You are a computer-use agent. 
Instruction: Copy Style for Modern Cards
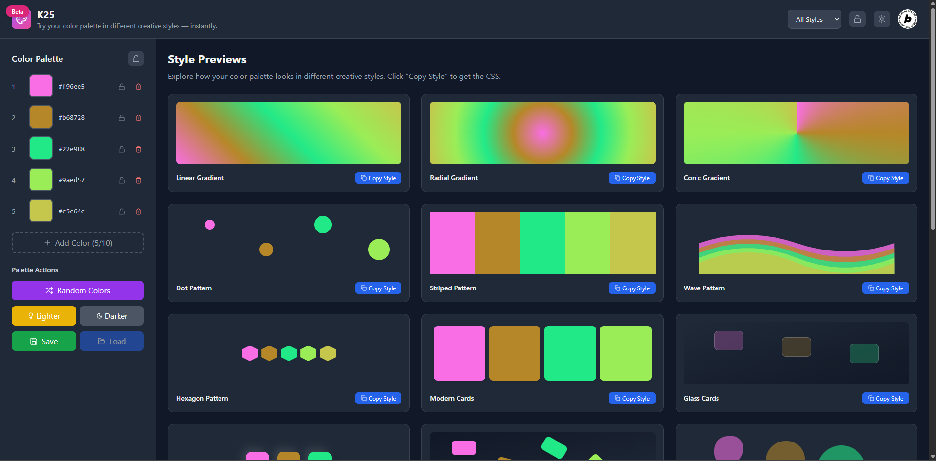click(x=632, y=398)
